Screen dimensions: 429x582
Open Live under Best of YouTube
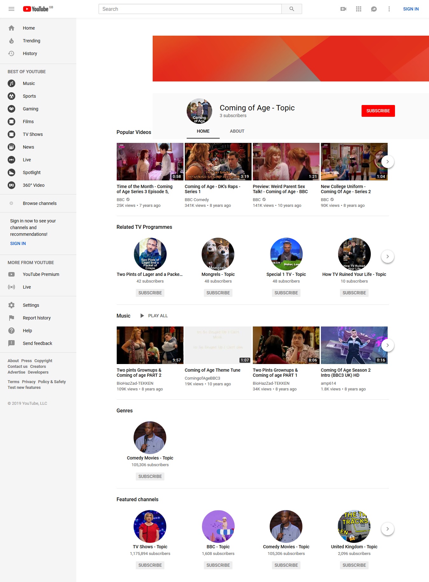pos(38,160)
